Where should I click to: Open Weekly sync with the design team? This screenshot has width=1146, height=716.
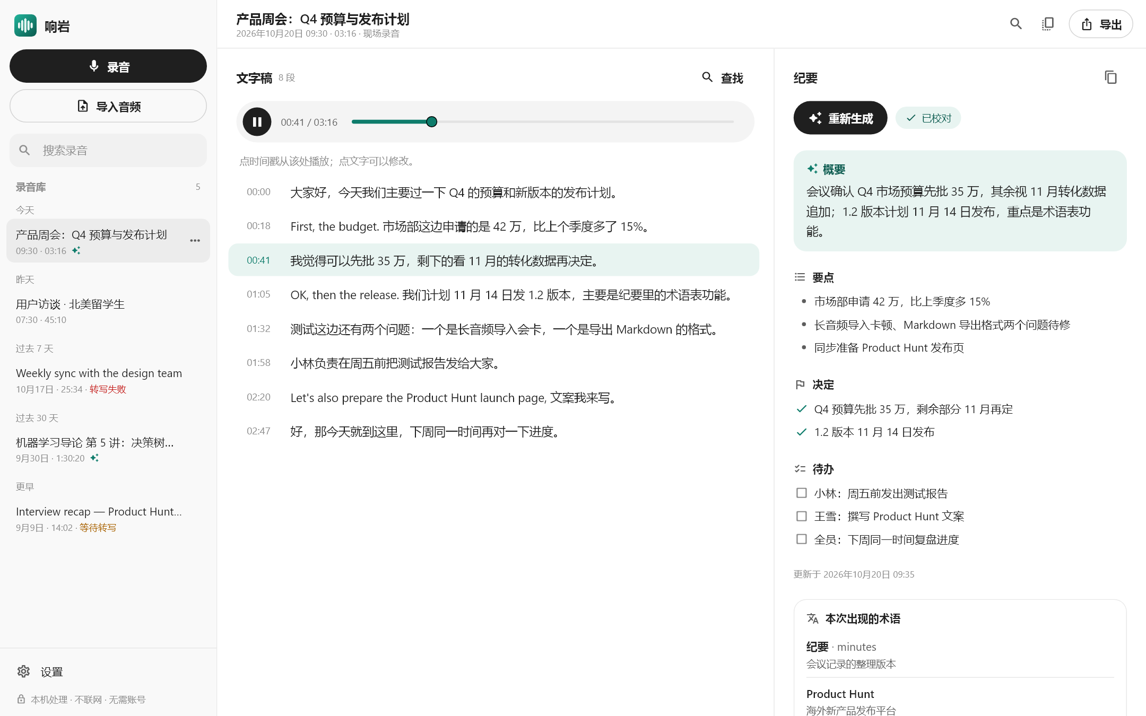[x=108, y=380]
